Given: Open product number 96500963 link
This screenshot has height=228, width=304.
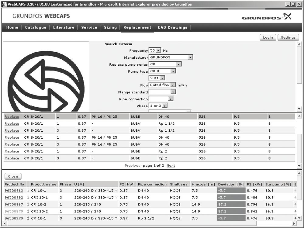Looking at the screenshot, I should click(14, 191).
